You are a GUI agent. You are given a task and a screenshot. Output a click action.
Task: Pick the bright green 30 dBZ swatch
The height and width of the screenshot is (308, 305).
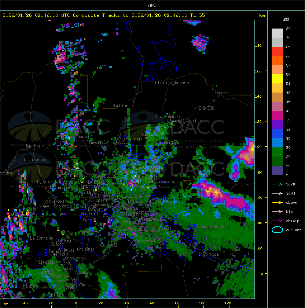(x=277, y=152)
